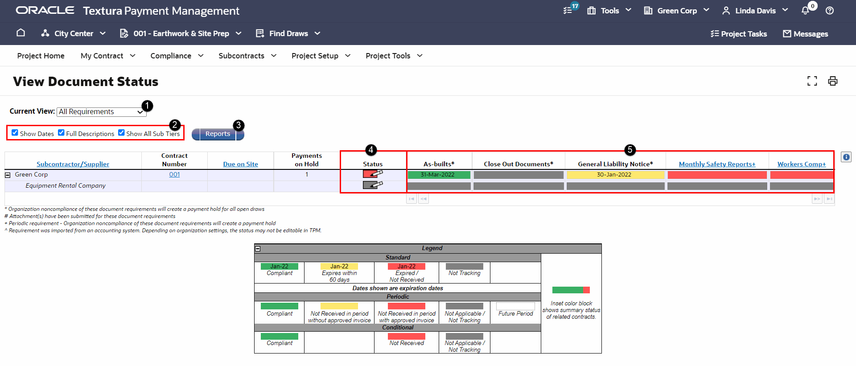Collapse the Green Corp row
The height and width of the screenshot is (366, 856).
[8, 175]
